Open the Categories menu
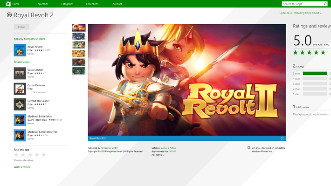331x186 pixels. pos(67,4)
